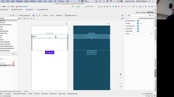Toggle the contextClickable checkbox

tap(138, 26)
